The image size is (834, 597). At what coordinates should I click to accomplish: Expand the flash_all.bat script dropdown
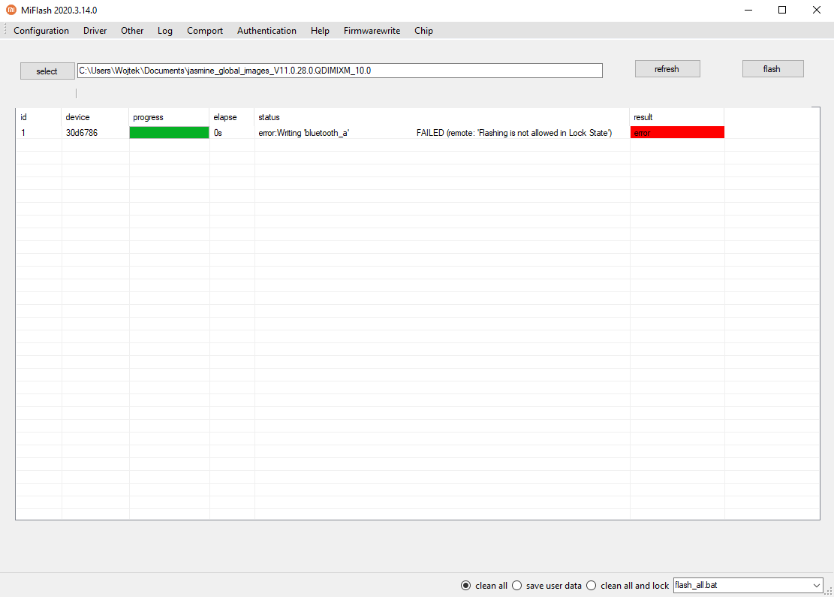[817, 585]
